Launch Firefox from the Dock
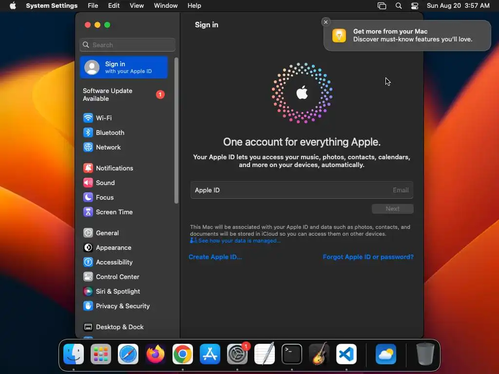This screenshot has width=499, height=374. [x=155, y=354]
